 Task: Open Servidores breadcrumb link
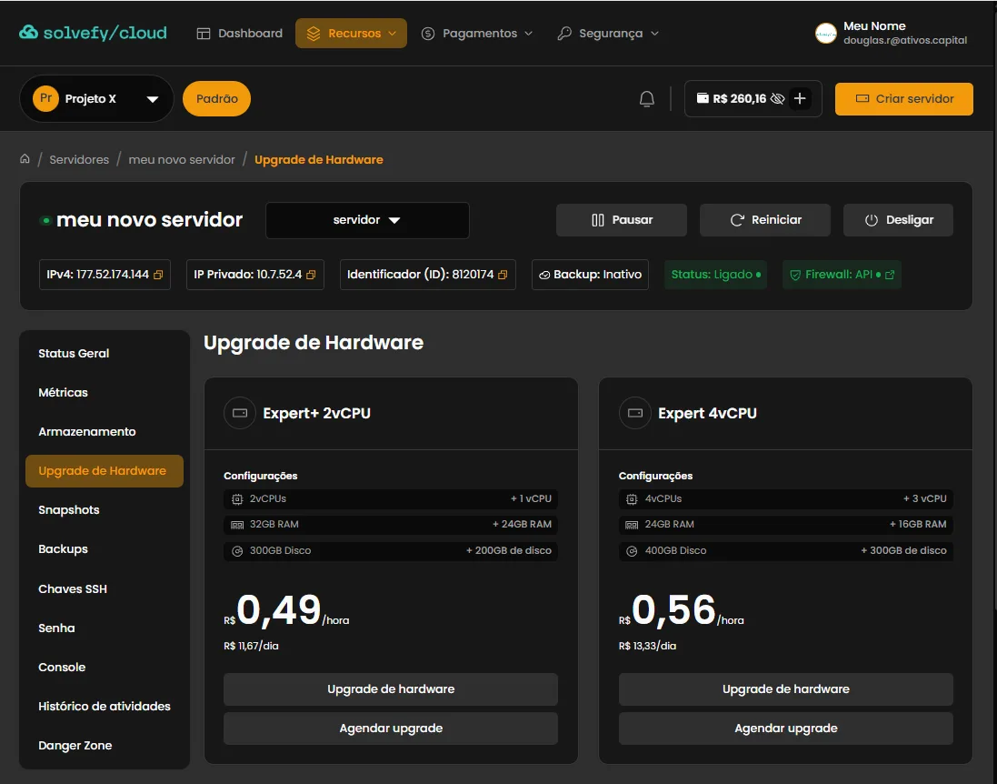click(x=79, y=160)
